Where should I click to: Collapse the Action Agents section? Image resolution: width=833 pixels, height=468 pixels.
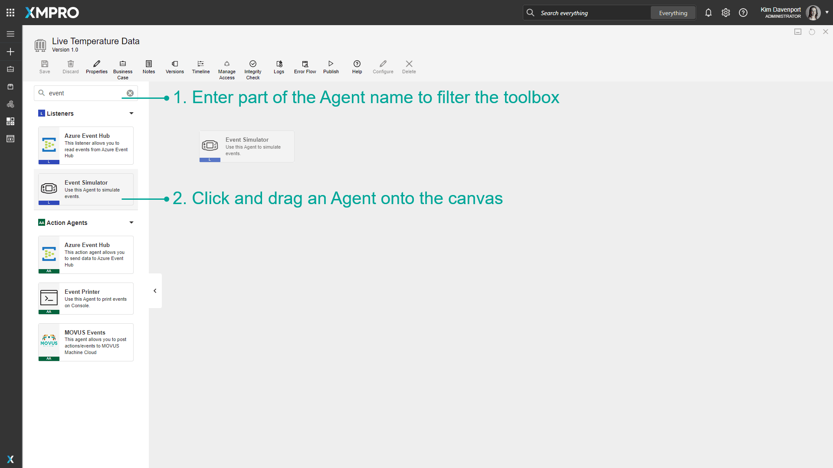click(x=131, y=222)
